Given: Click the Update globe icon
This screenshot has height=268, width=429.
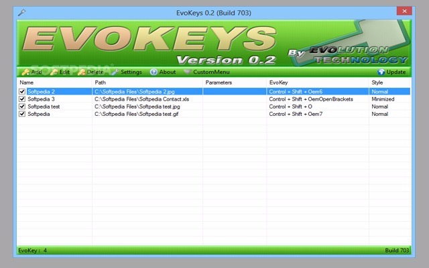Looking at the screenshot, I should (x=382, y=72).
